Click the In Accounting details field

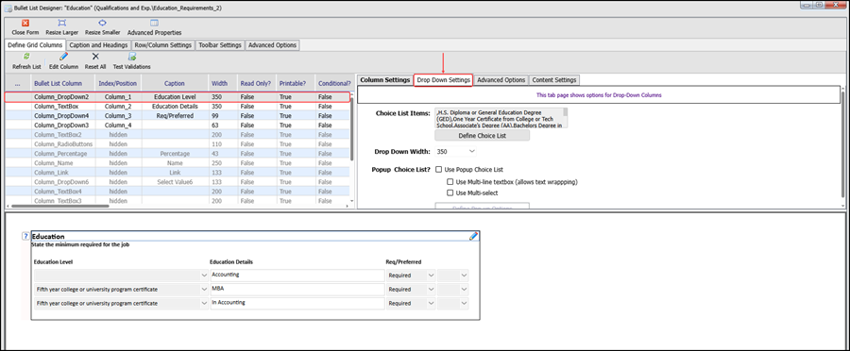point(297,303)
